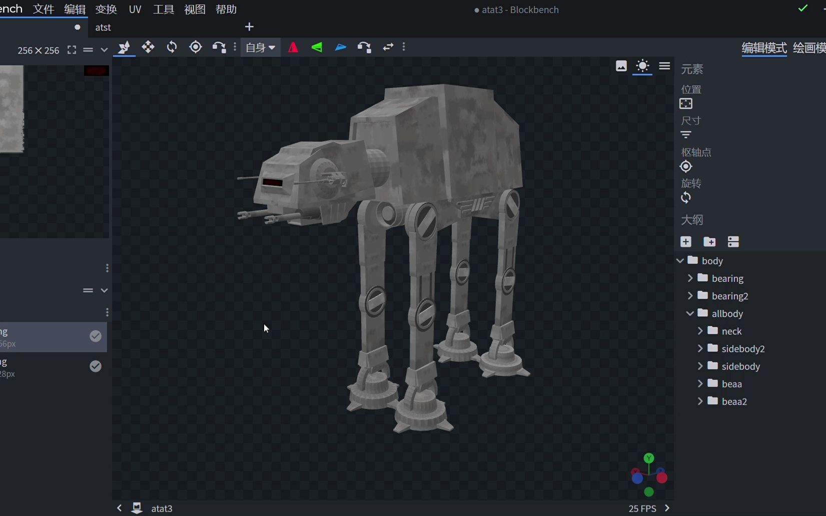Select the Move tool
Image resolution: width=826 pixels, height=516 pixels.
click(124, 48)
